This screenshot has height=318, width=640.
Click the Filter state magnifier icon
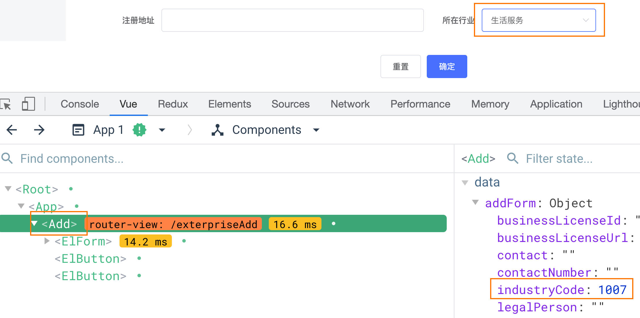[x=513, y=158]
